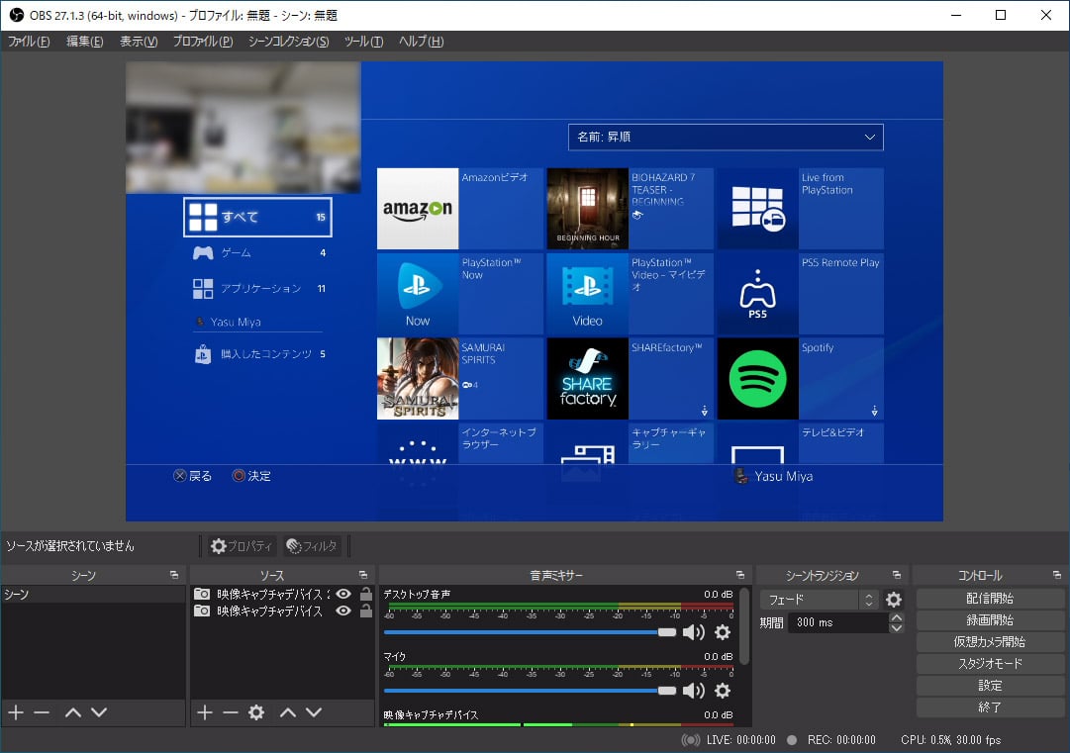Click SAMURAI SPIRITS thumbnail in preview

(x=418, y=379)
